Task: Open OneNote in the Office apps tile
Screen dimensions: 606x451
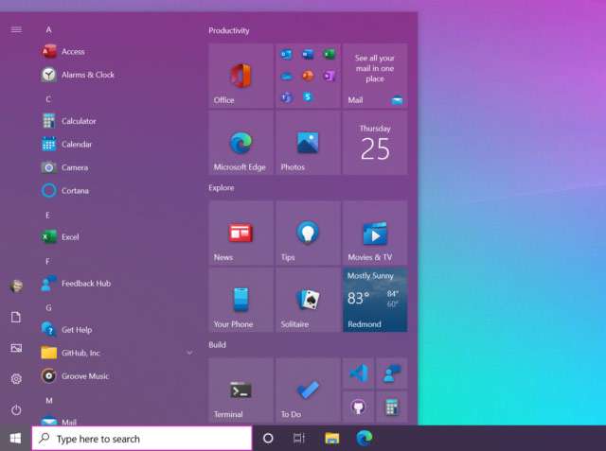Action: (x=329, y=76)
